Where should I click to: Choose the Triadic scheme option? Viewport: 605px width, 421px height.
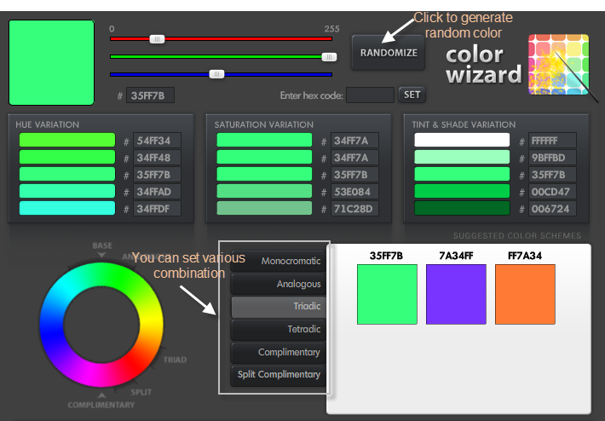point(279,306)
